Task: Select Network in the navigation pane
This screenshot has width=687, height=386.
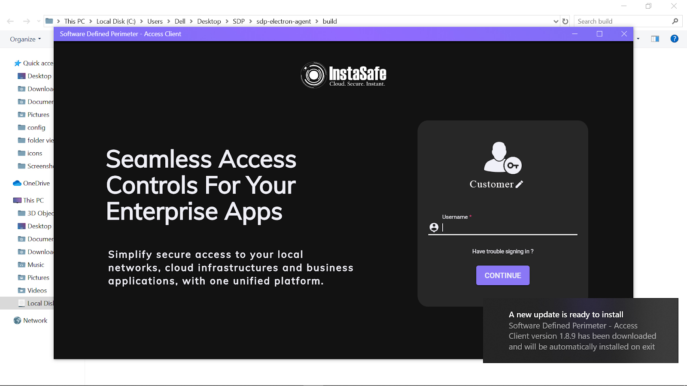Action: (30, 320)
